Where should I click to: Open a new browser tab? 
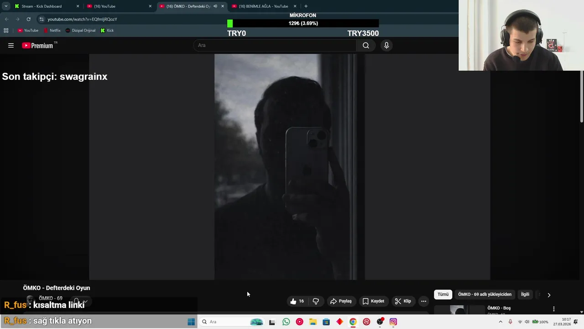tap(306, 6)
